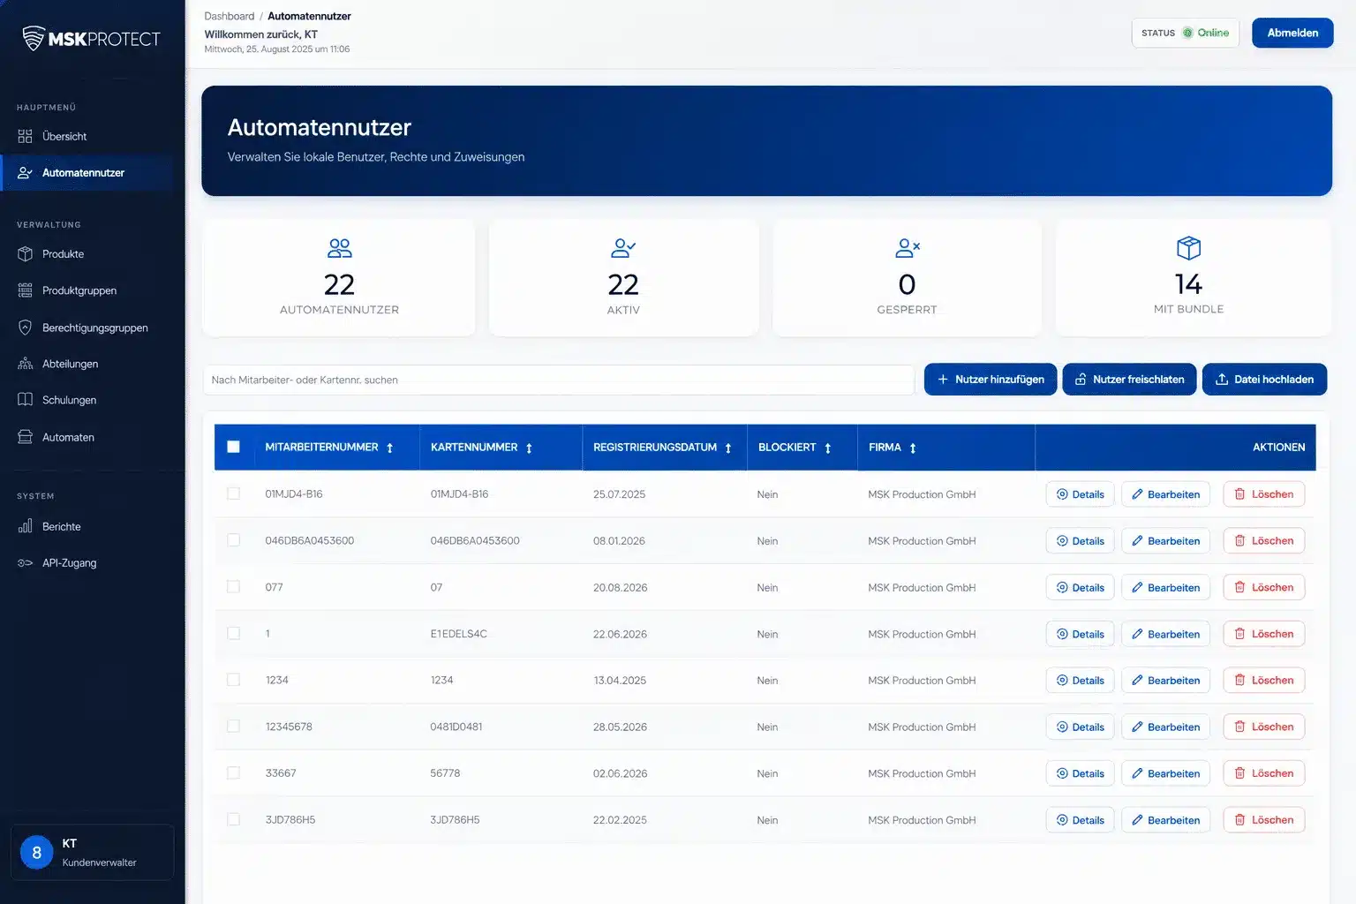The height and width of the screenshot is (904, 1356).
Task: Check the row checkbox for employee 077
Action: (x=233, y=587)
